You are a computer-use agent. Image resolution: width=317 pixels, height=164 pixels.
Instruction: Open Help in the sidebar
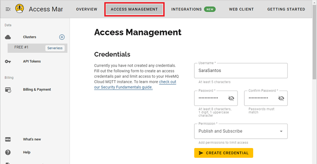[x=27, y=152]
